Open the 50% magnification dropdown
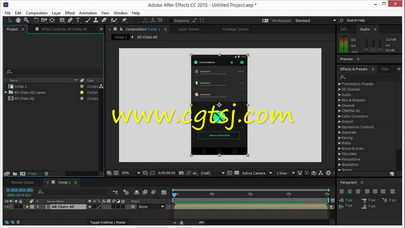The height and width of the screenshot is (228, 405). pyautogui.click(x=131, y=173)
